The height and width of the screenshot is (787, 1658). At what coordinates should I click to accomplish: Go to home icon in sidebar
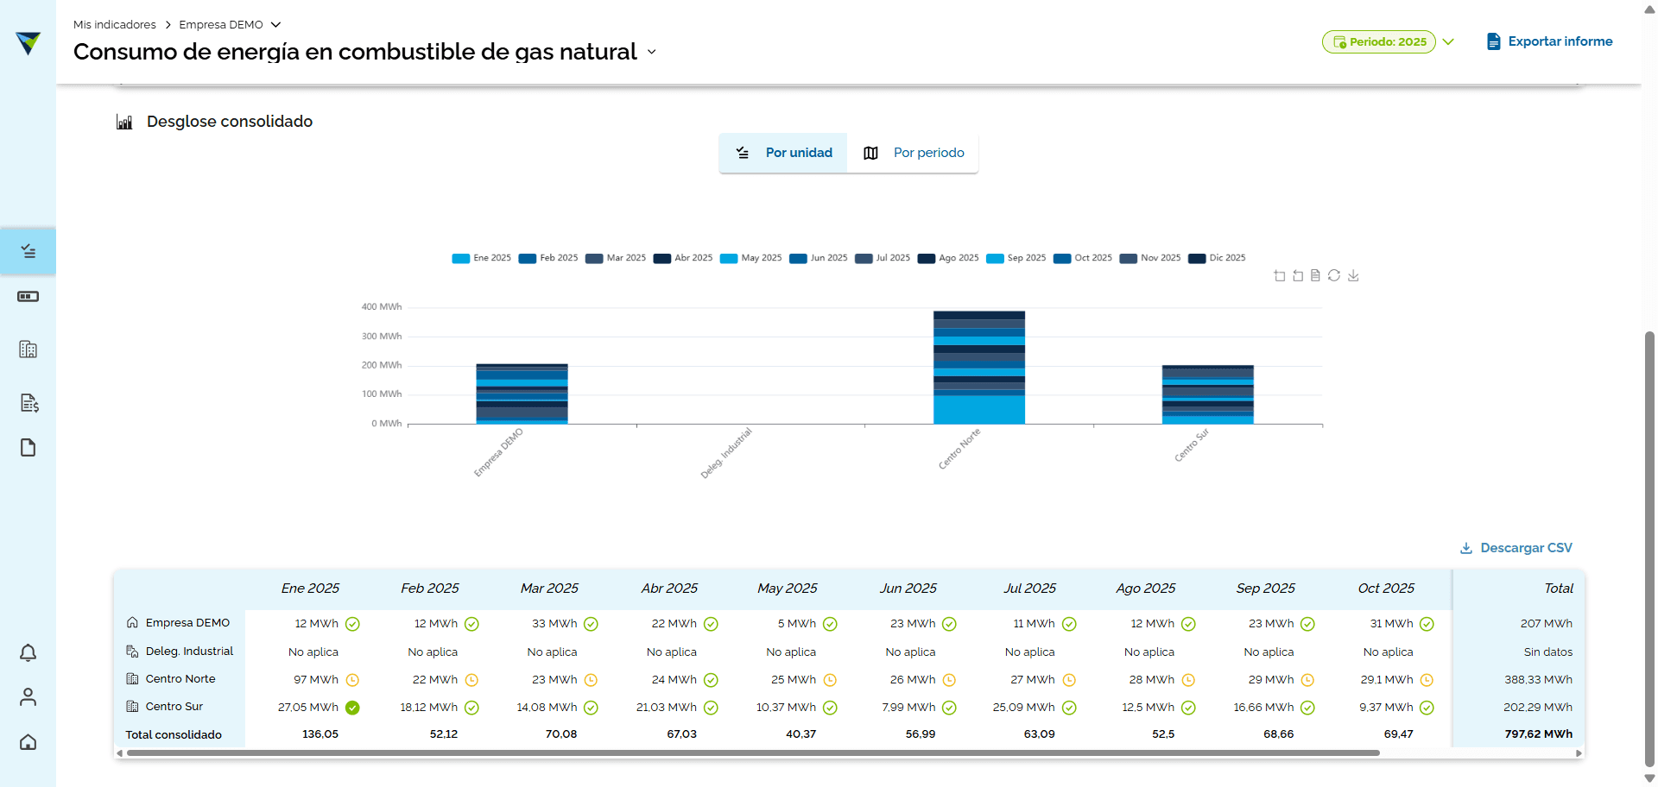(x=28, y=742)
